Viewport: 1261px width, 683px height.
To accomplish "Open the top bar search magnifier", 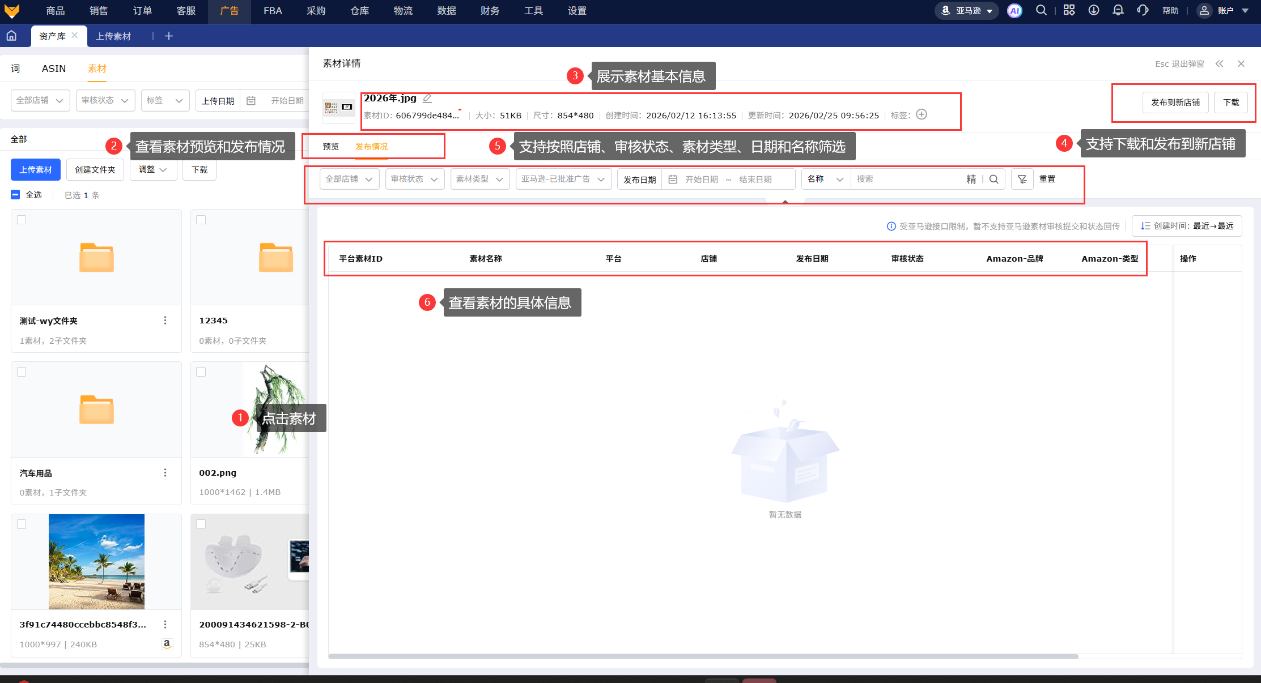I will 1041,10.
